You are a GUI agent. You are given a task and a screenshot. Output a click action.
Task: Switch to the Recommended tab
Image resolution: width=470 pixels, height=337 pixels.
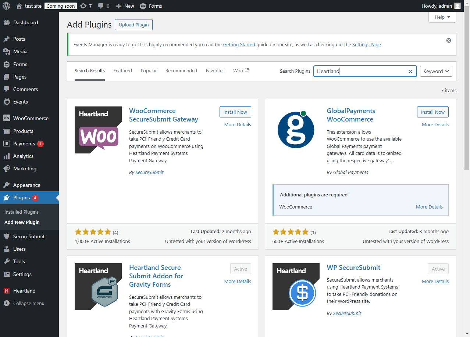[x=181, y=70]
